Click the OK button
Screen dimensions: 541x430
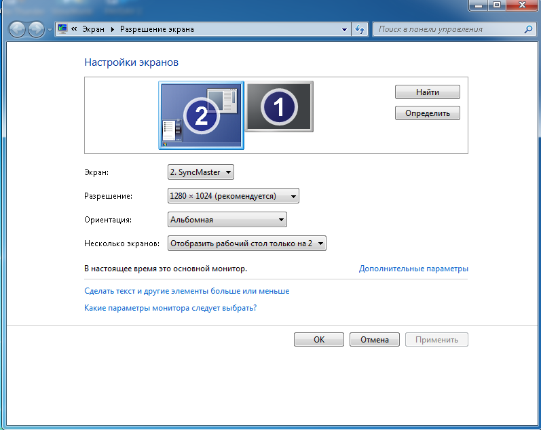click(x=319, y=340)
